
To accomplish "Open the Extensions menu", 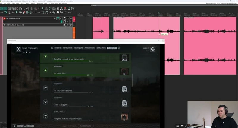I will tap(40, 3).
